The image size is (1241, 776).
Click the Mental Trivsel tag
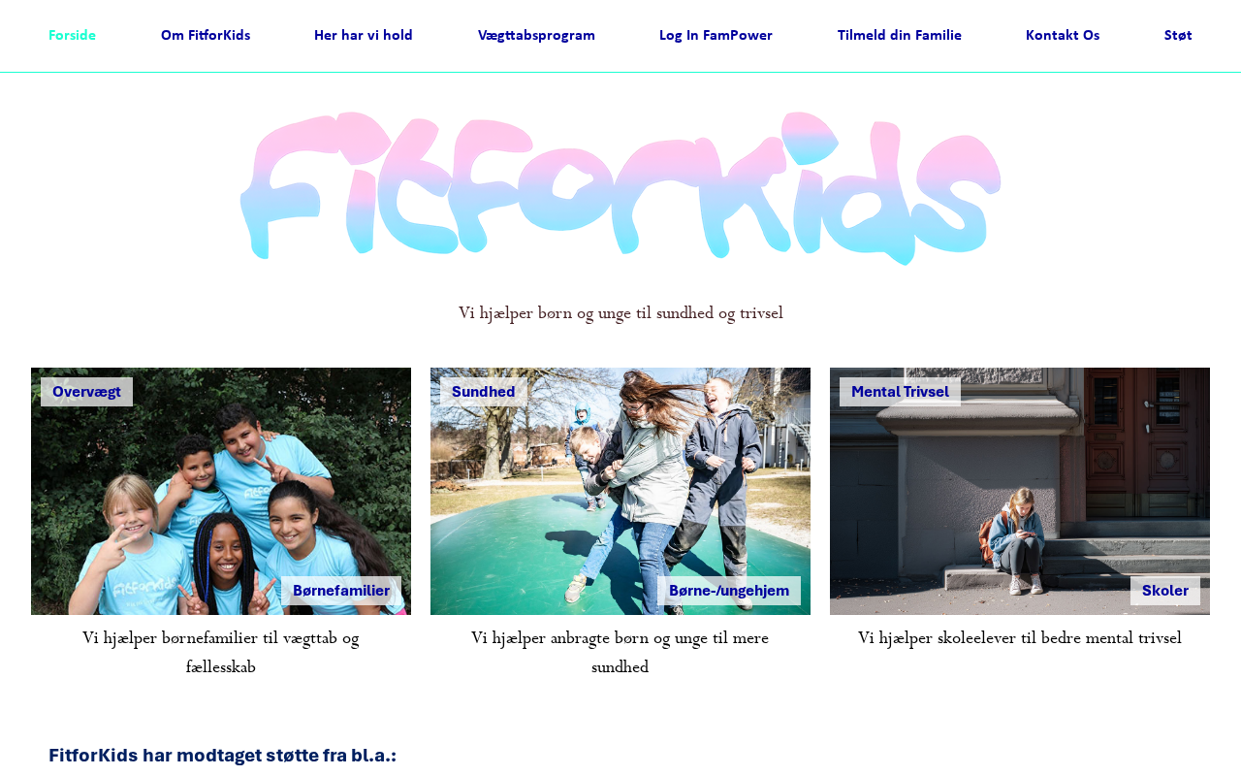point(900,392)
